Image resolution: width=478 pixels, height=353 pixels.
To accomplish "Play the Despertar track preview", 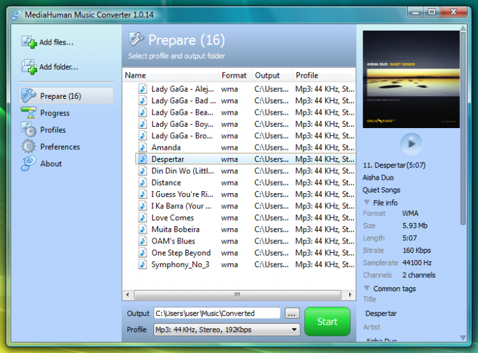I will click(411, 143).
